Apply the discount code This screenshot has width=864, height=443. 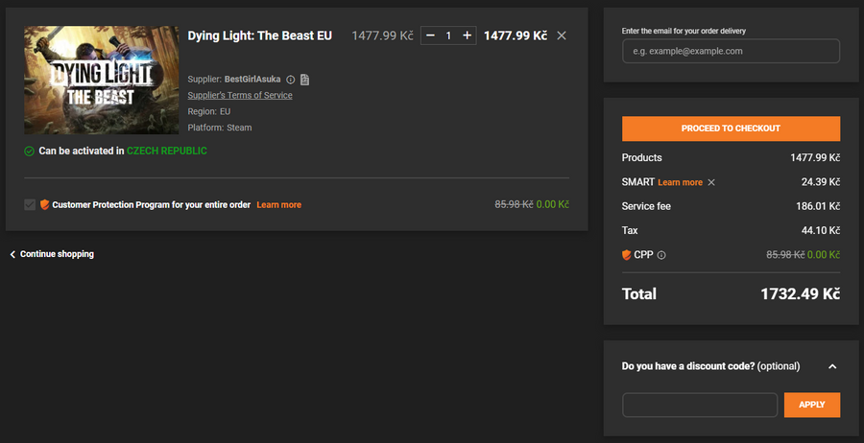click(x=811, y=405)
